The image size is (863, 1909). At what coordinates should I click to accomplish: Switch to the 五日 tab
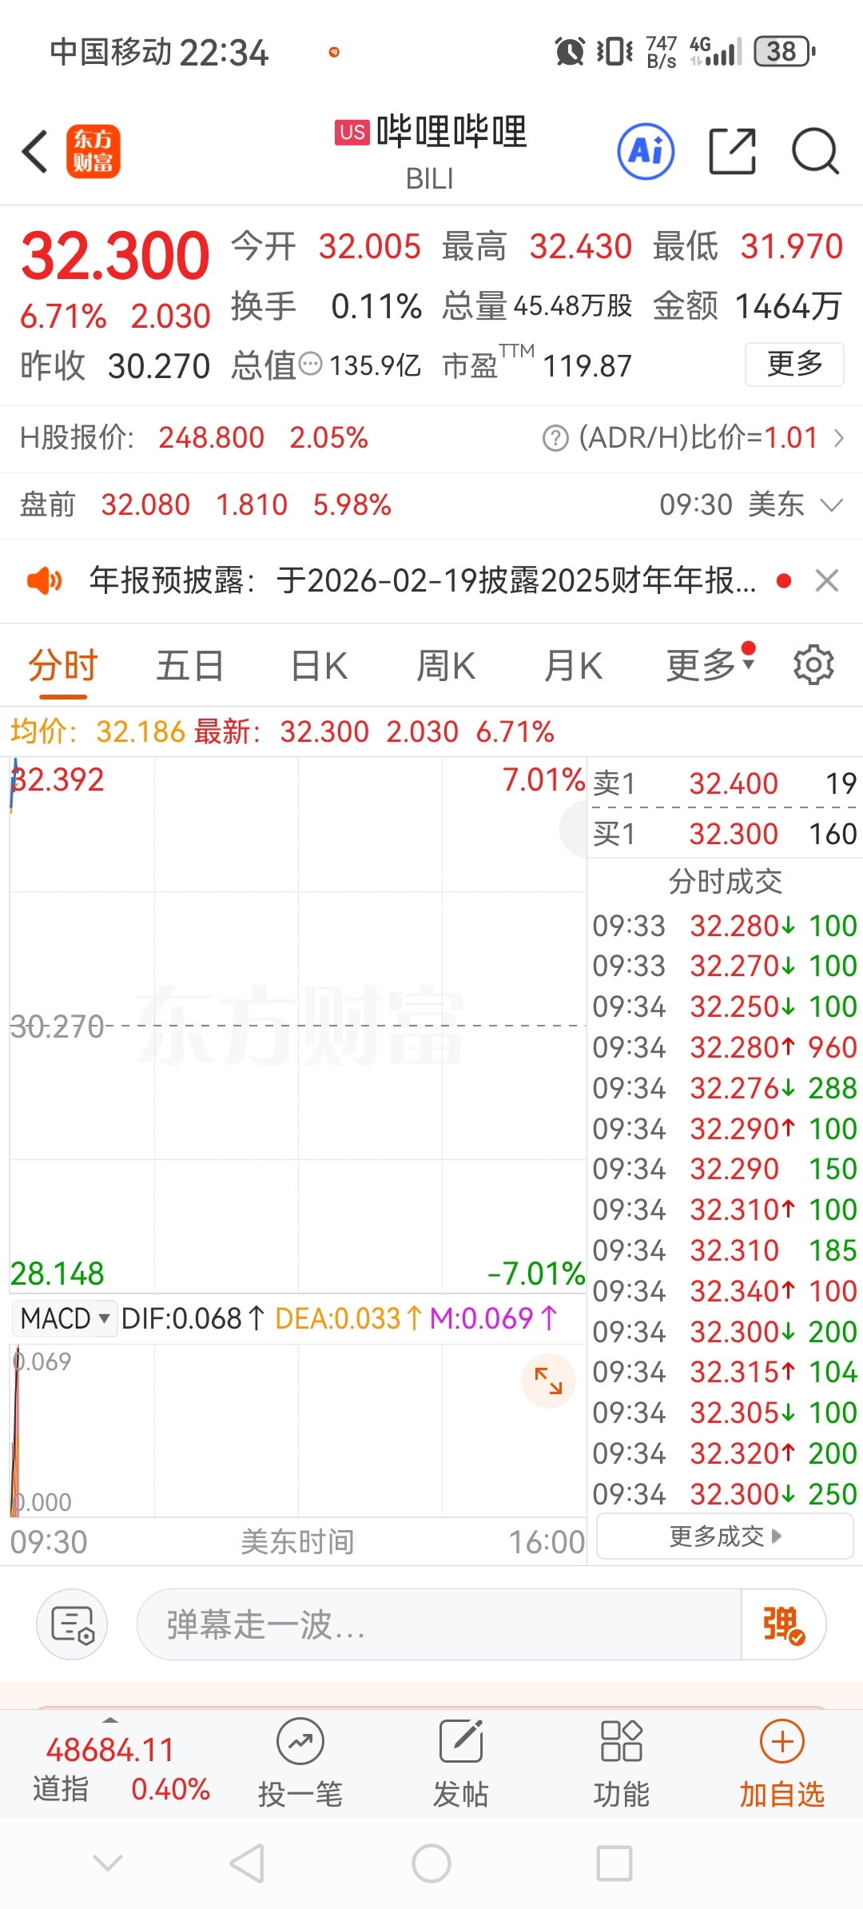189,665
